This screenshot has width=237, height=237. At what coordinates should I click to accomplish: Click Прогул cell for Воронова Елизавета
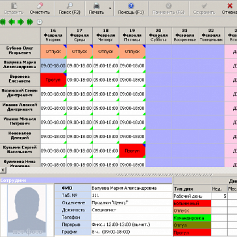coord(53,80)
